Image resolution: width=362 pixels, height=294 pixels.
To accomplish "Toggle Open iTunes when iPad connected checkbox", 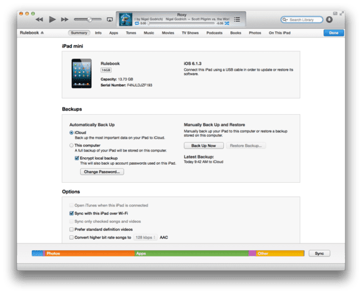I will click(x=71, y=205).
